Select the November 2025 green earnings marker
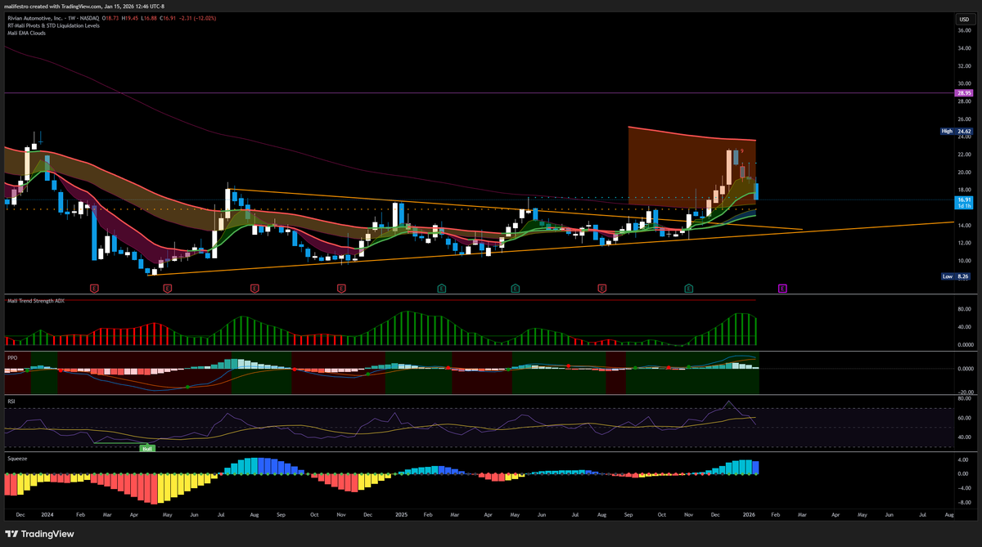This screenshot has width=982, height=547. pos(689,288)
